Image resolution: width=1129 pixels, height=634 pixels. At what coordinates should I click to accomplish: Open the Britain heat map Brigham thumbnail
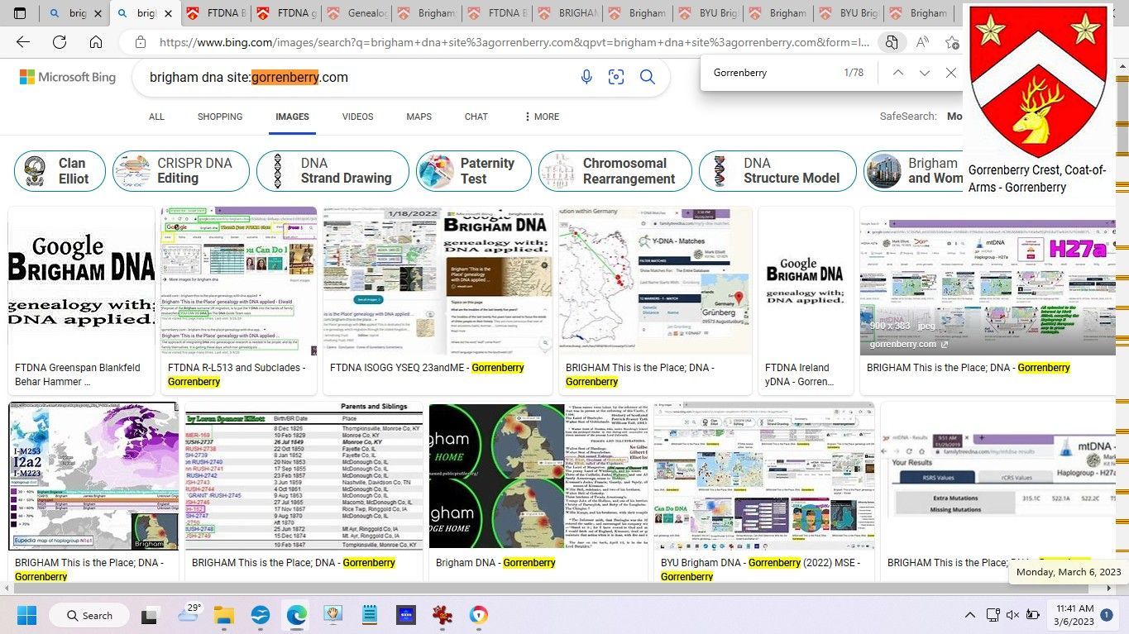click(538, 476)
